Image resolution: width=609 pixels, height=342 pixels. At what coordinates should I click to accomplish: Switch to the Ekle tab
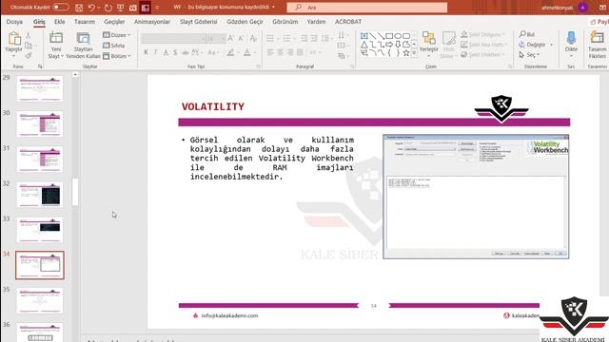[59, 22]
